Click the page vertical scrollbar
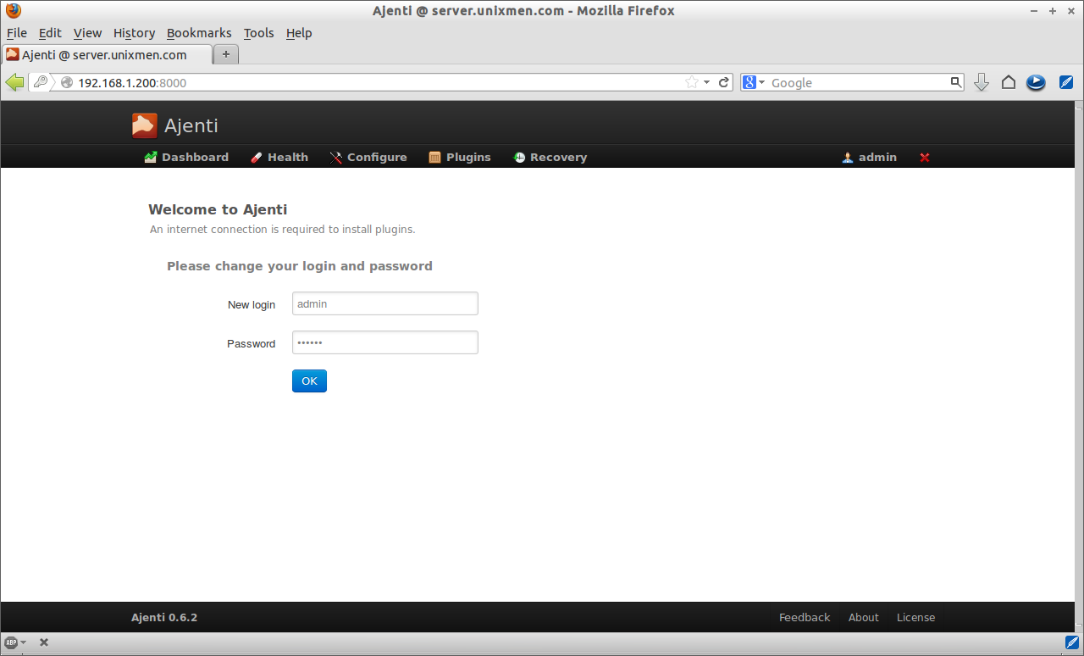The height and width of the screenshot is (656, 1084). (x=1079, y=366)
